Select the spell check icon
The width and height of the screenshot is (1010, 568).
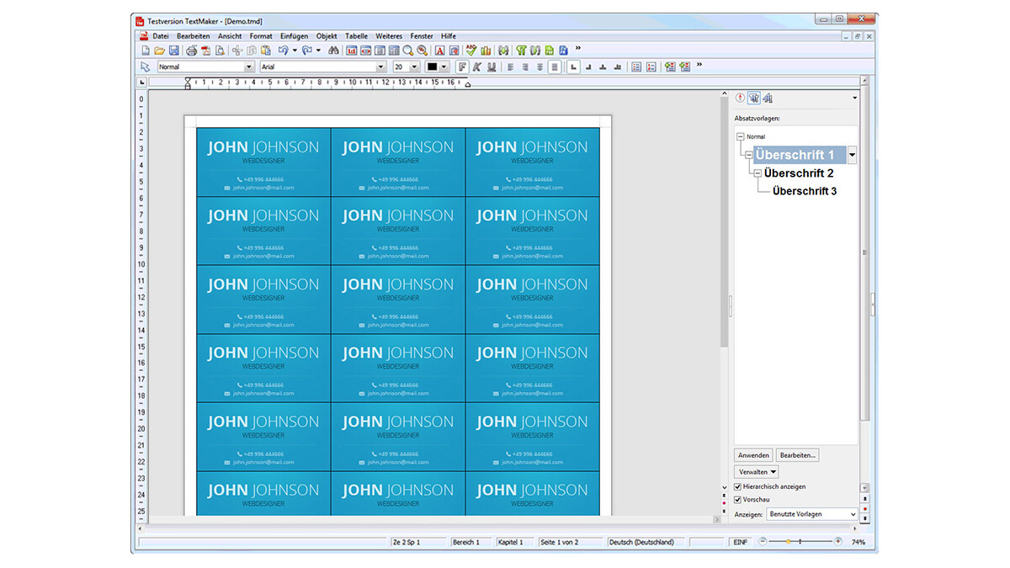click(470, 50)
